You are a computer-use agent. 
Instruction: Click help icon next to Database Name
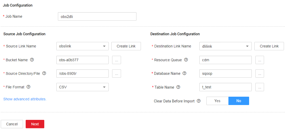tap(184, 73)
